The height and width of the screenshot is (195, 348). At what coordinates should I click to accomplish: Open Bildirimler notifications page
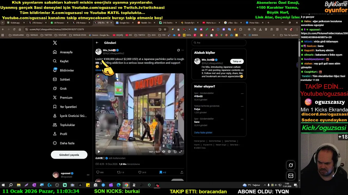(63, 70)
